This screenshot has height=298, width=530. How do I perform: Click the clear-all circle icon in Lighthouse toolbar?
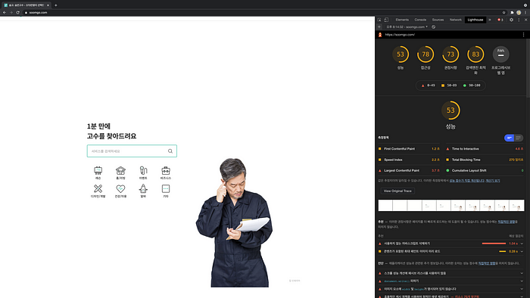coord(433,27)
